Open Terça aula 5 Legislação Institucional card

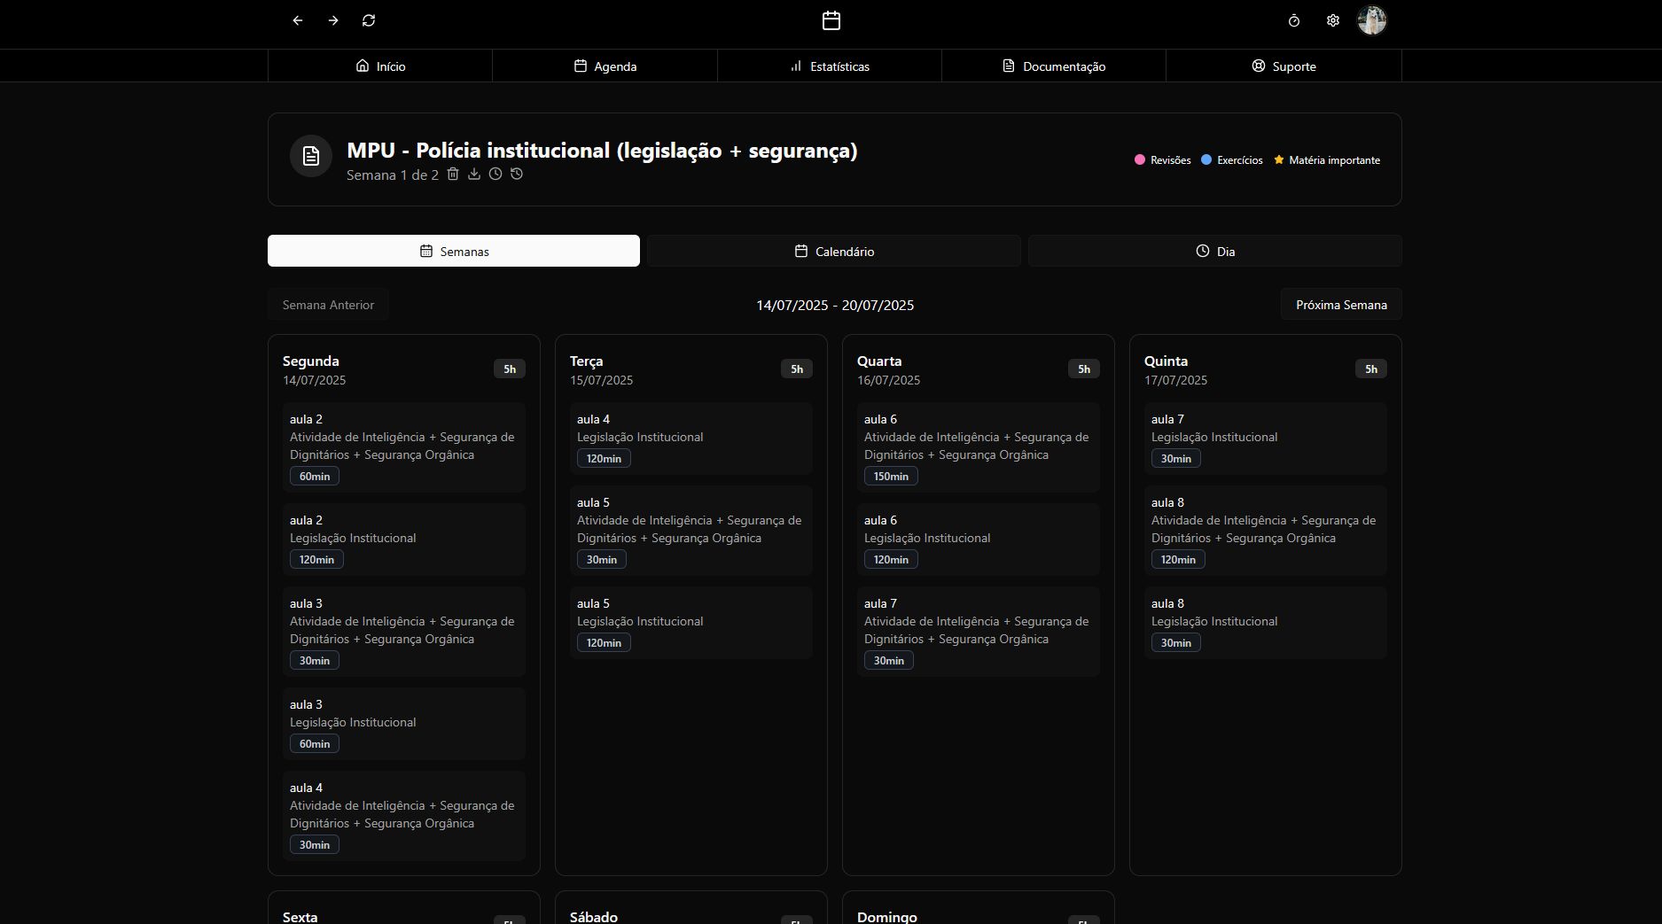691,623
